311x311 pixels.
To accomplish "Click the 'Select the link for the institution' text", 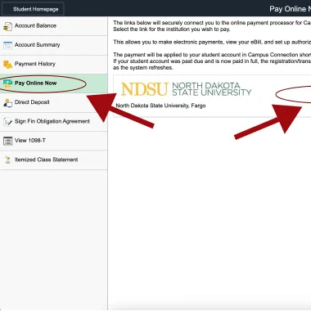I will coord(172,29).
